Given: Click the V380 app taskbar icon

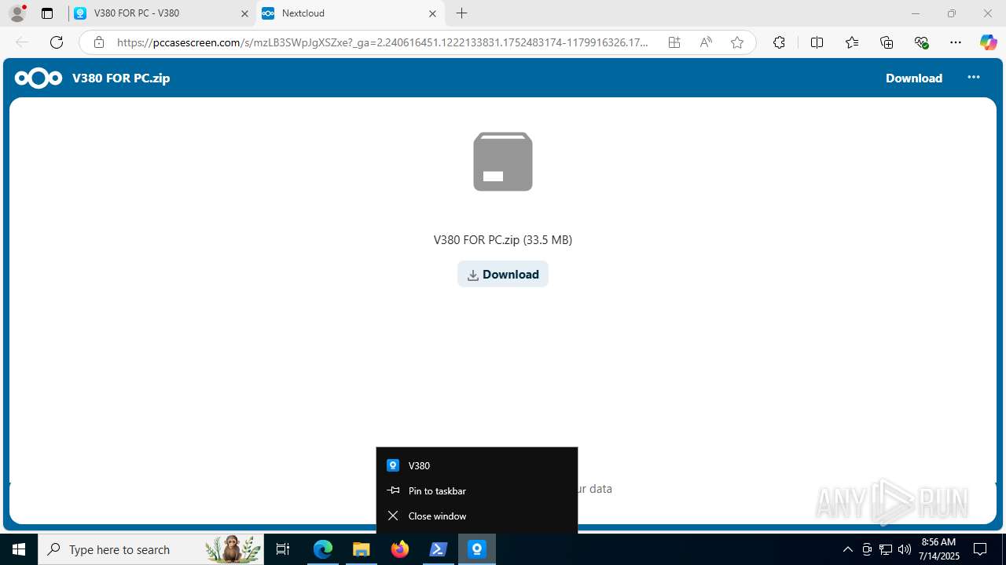Looking at the screenshot, I should (x=477, y=549).
